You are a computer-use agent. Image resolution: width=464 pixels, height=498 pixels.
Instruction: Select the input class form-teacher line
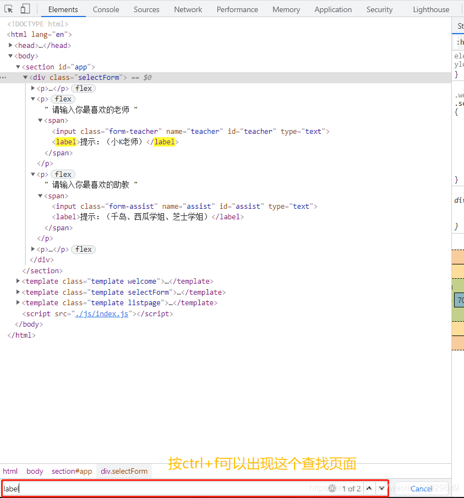click(x=191, y=131)
